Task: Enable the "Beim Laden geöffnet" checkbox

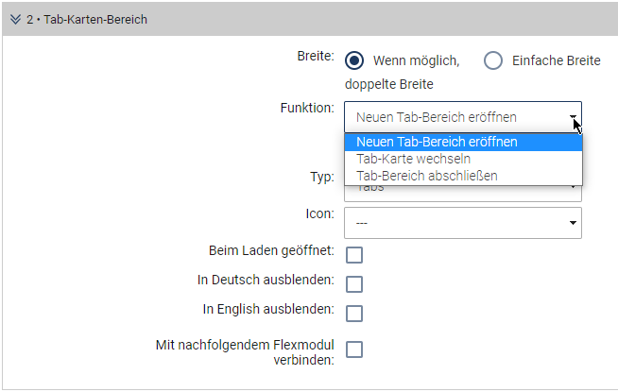Action: point(354,255)
